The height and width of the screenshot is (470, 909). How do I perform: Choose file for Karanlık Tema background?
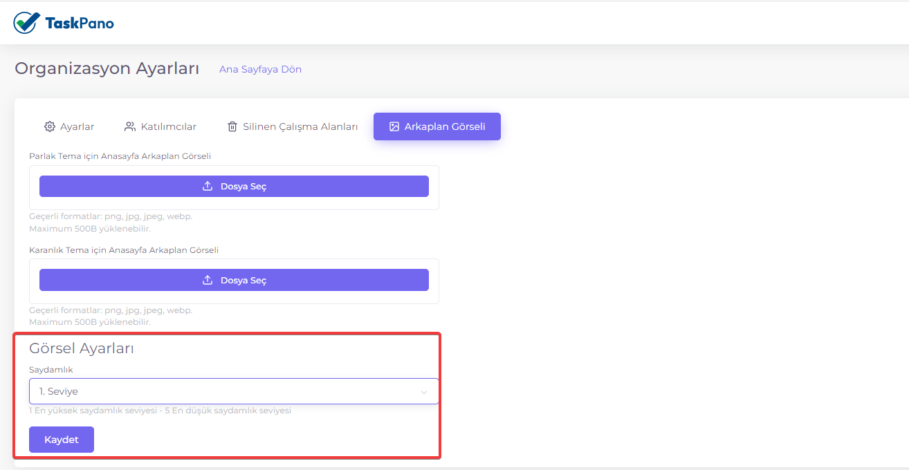pyautogui.click(x=234, y=280)
